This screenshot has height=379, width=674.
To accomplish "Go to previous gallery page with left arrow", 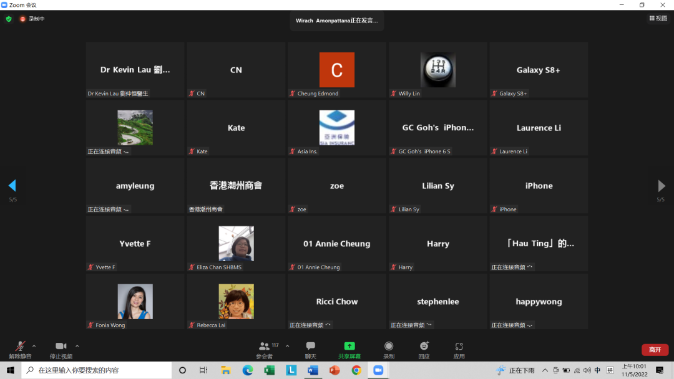I will 12,186.
